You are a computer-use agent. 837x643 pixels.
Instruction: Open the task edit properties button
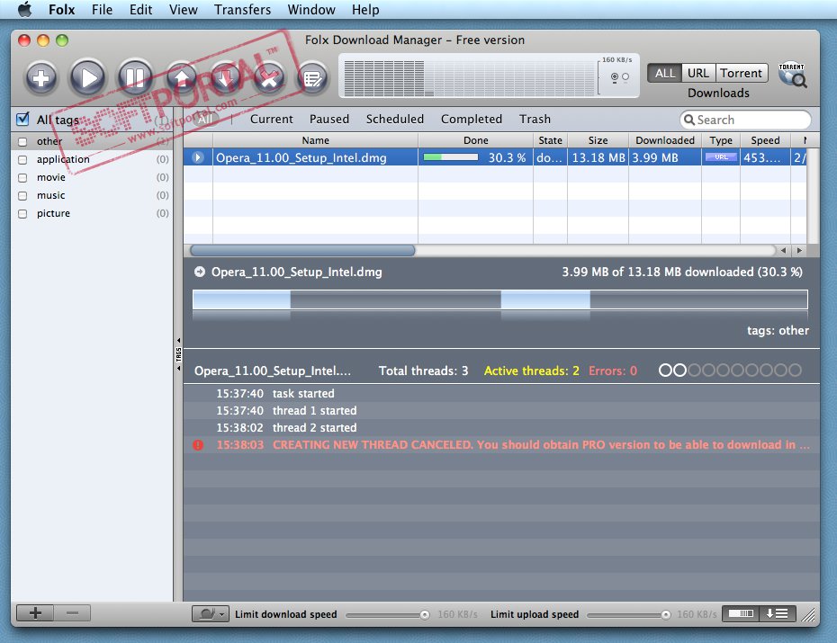coord(312,78)
